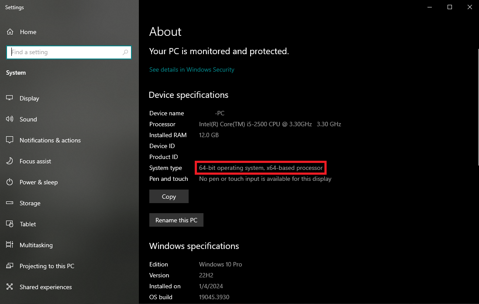Click the Projecting to this PC icon
This screenshot has width=479, height=304.
coord(10,266)
